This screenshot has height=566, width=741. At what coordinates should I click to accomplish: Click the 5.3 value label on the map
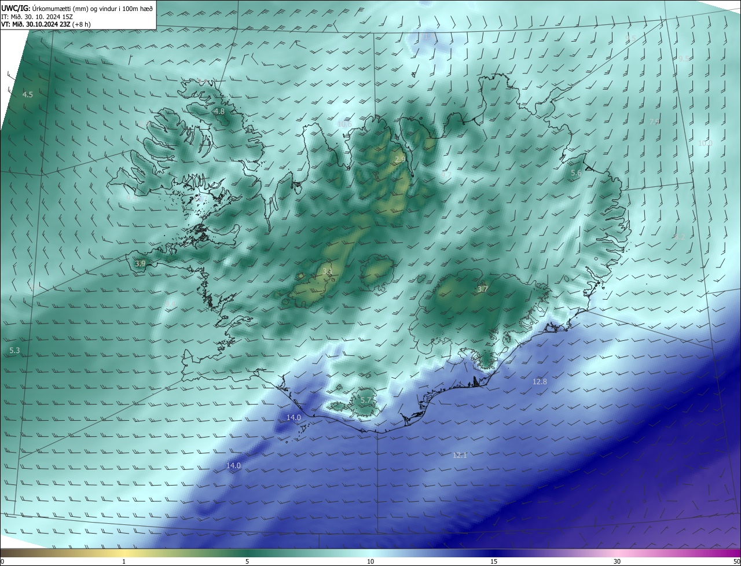click(14, 351)
